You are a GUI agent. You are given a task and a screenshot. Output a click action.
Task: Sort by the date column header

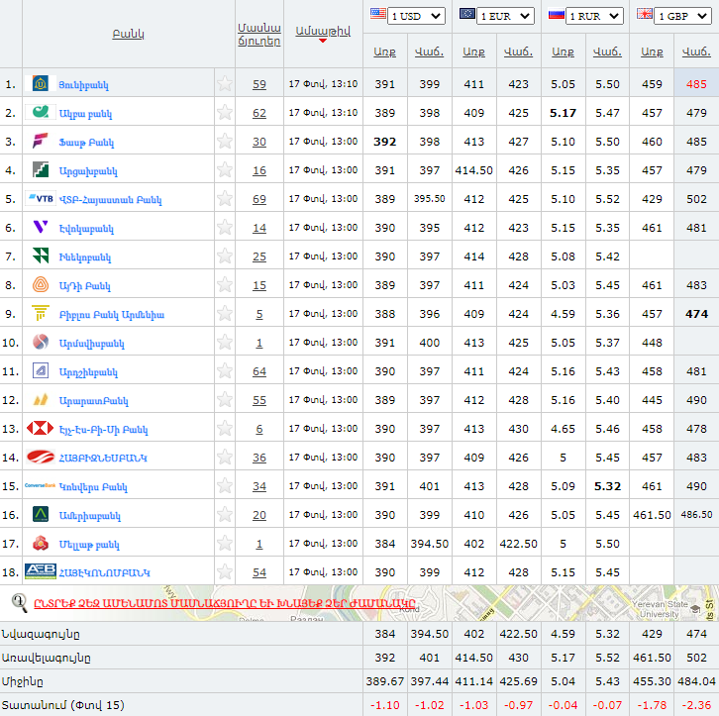coord(323,31)
